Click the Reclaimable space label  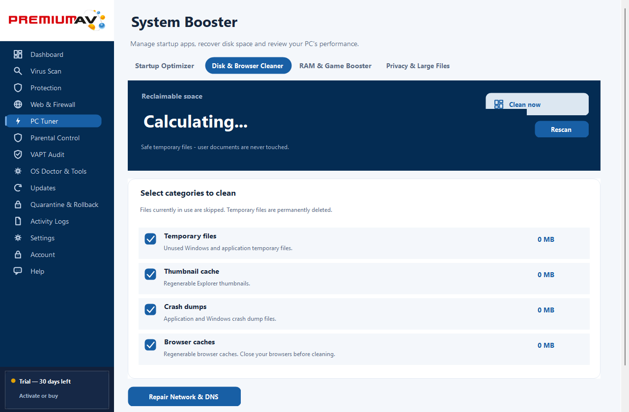tap(172, 96)
